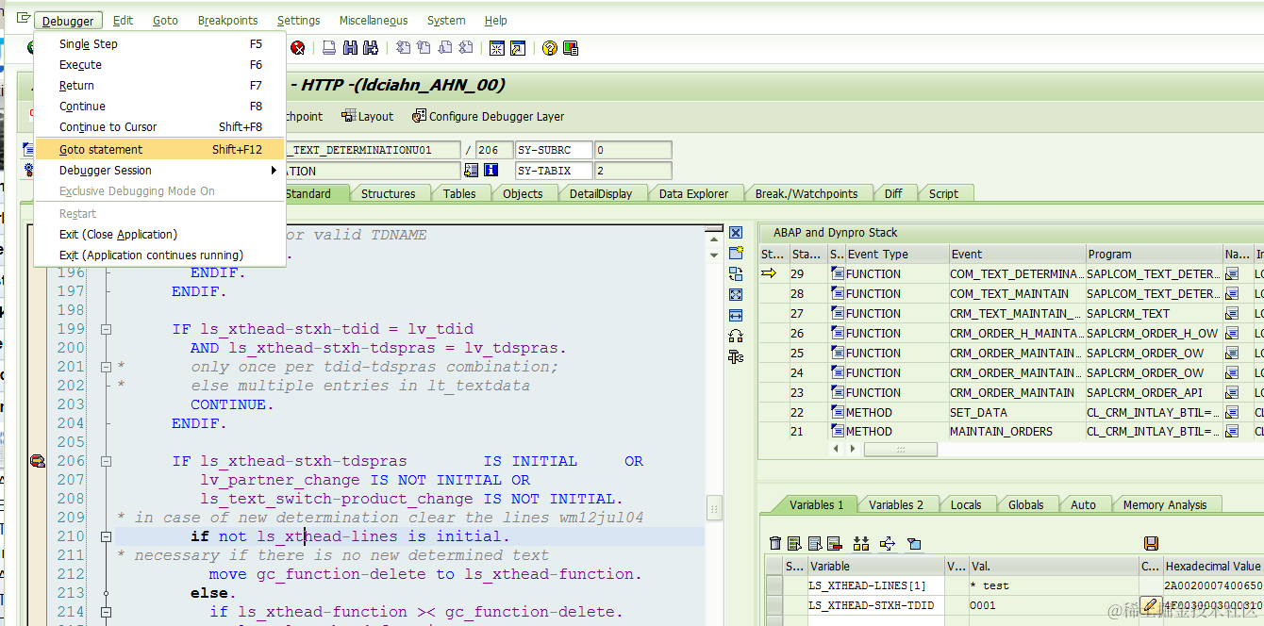The width and height of the screenshot is (1264, 626).
Task: Switch to the Variables 2 tab
Action: pyautogui.click(x=896, y=504)
